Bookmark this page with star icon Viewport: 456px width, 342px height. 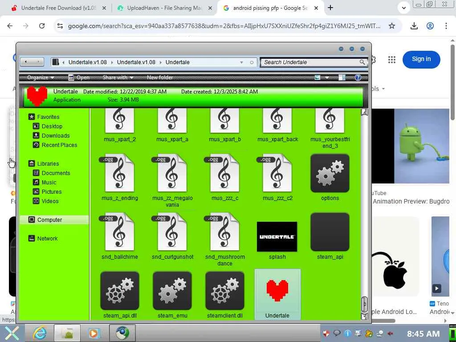coord(392,26)
